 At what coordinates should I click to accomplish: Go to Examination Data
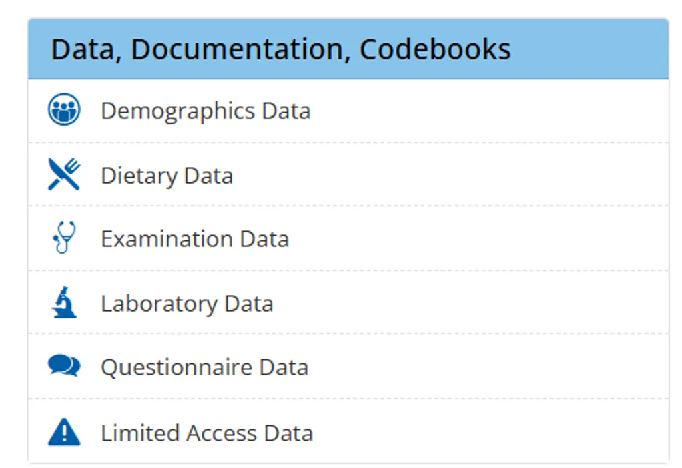[195, 239]
